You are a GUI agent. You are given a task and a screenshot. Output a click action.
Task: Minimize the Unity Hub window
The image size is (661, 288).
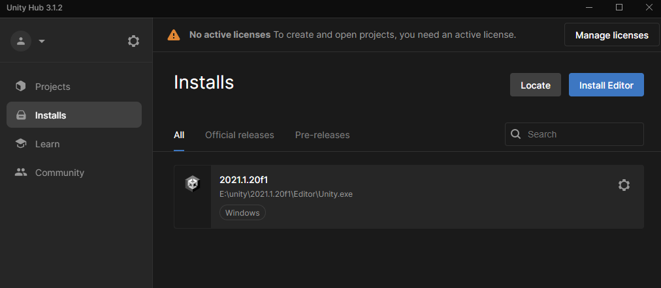(589, 8)
